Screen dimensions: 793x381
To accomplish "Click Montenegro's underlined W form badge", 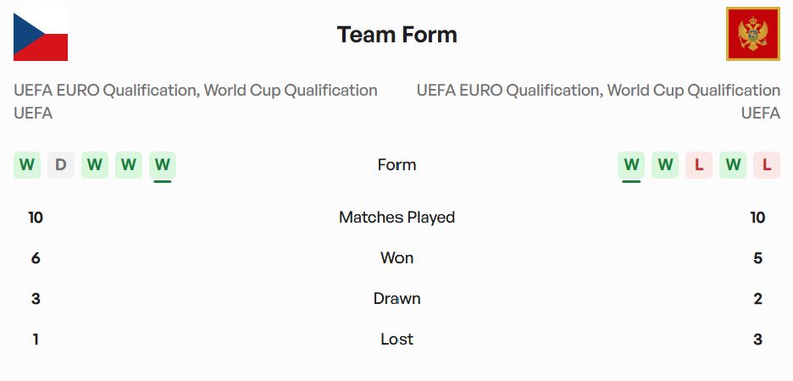I will (631, 164).
